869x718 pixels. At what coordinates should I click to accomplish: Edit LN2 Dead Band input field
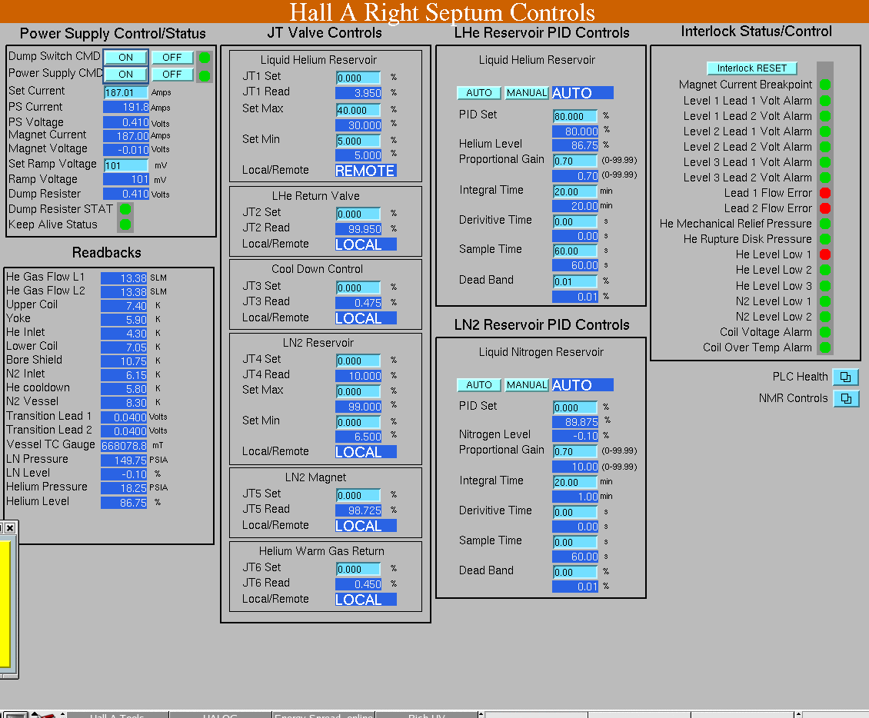point(575,572)
